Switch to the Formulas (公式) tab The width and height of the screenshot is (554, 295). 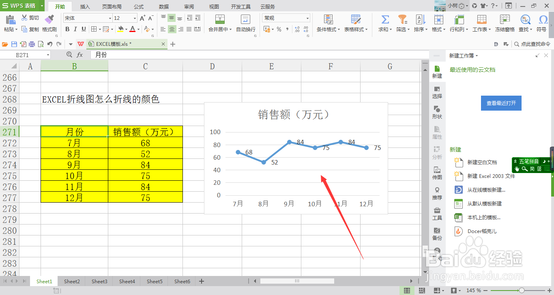click(139, 6)
